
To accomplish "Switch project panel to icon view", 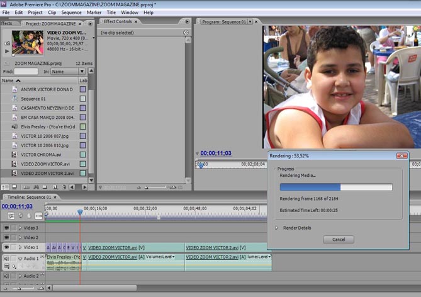I will click(14, 187).
